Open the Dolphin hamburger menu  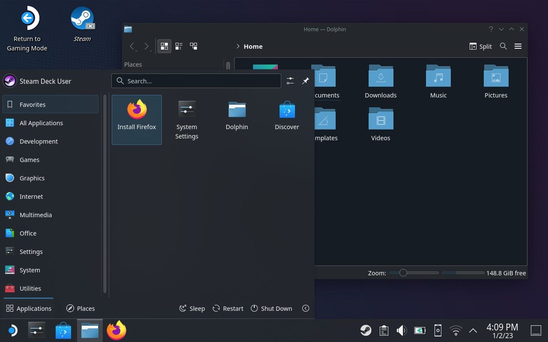click(518, 46)
